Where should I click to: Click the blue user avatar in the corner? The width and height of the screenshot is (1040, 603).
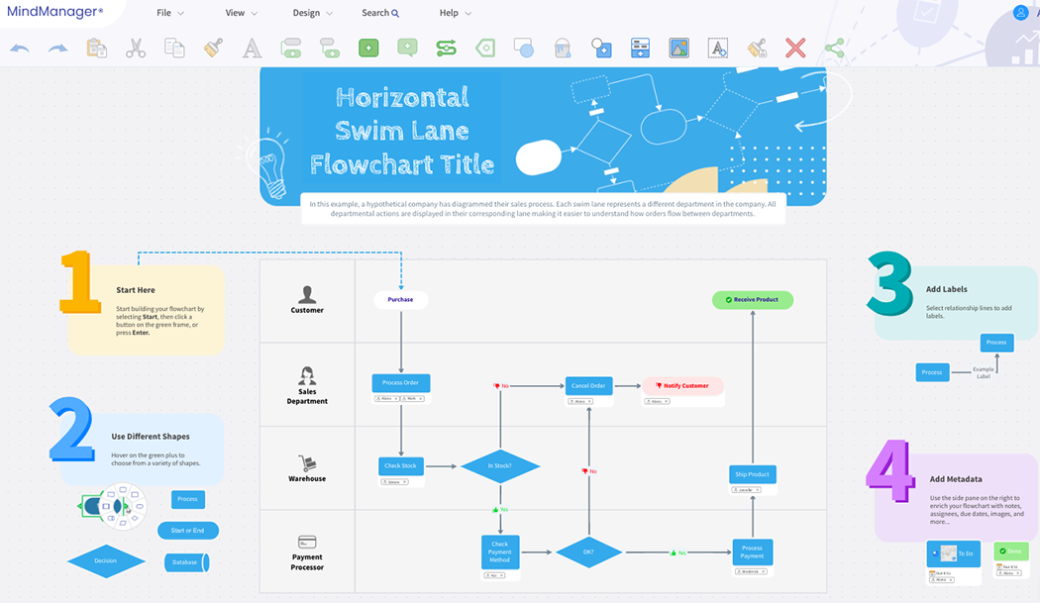pos(1020,12)
